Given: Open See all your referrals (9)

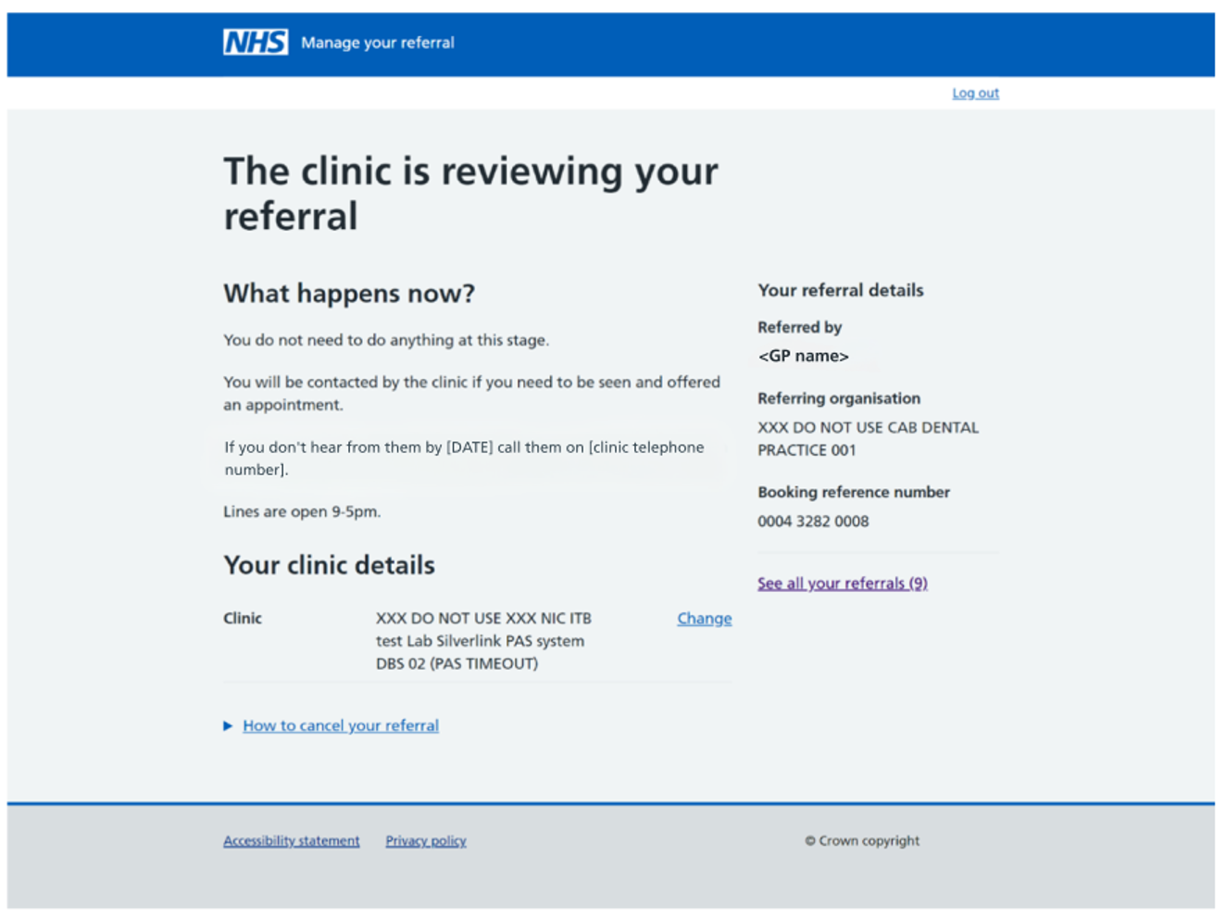Looking at the screenshot, I should 843,584.
